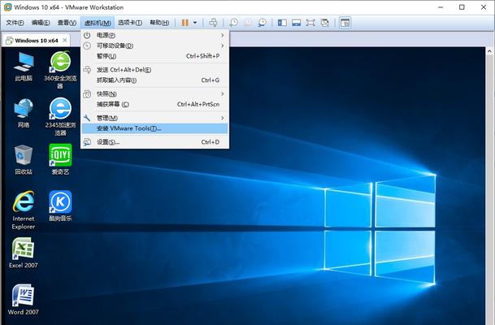The image size is (495, 325).
Task: Select 安装 VMware Tools(T)... menu entry
Action: 154,128
